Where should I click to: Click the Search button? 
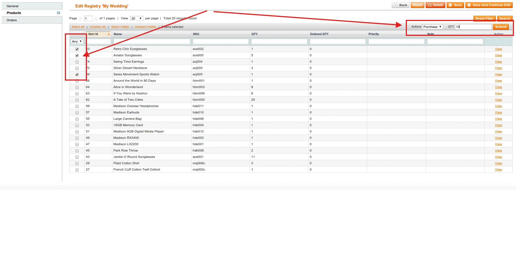coord(505,18)
